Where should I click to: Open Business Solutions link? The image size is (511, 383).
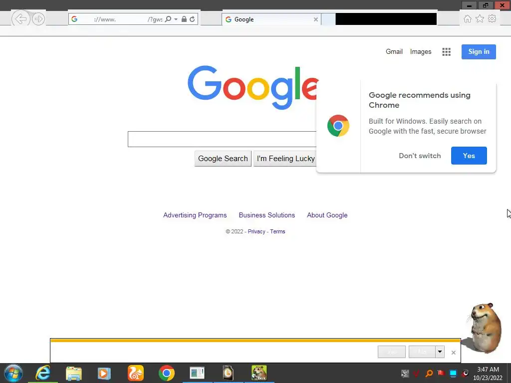click(267, 215)
